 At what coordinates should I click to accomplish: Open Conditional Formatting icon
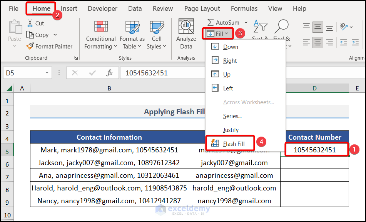pyautogui.click(x=101, y=26)
